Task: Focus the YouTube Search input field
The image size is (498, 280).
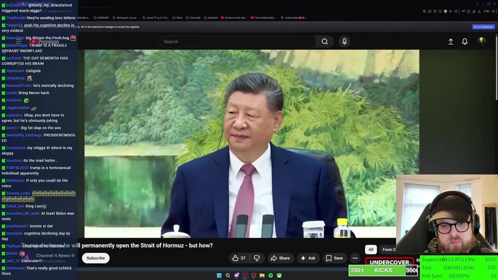Action: [x=237, y=42]
